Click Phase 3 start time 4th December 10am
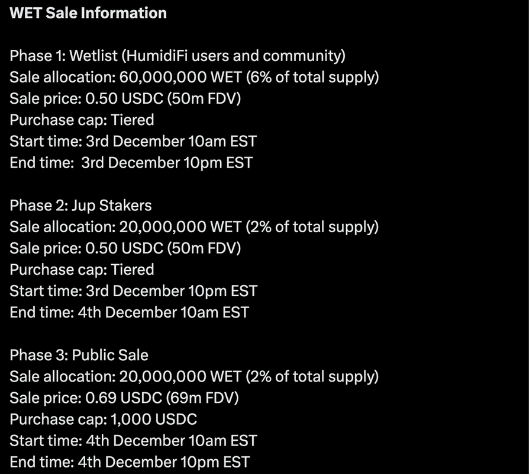529x474 pixels. coord(133,441)
